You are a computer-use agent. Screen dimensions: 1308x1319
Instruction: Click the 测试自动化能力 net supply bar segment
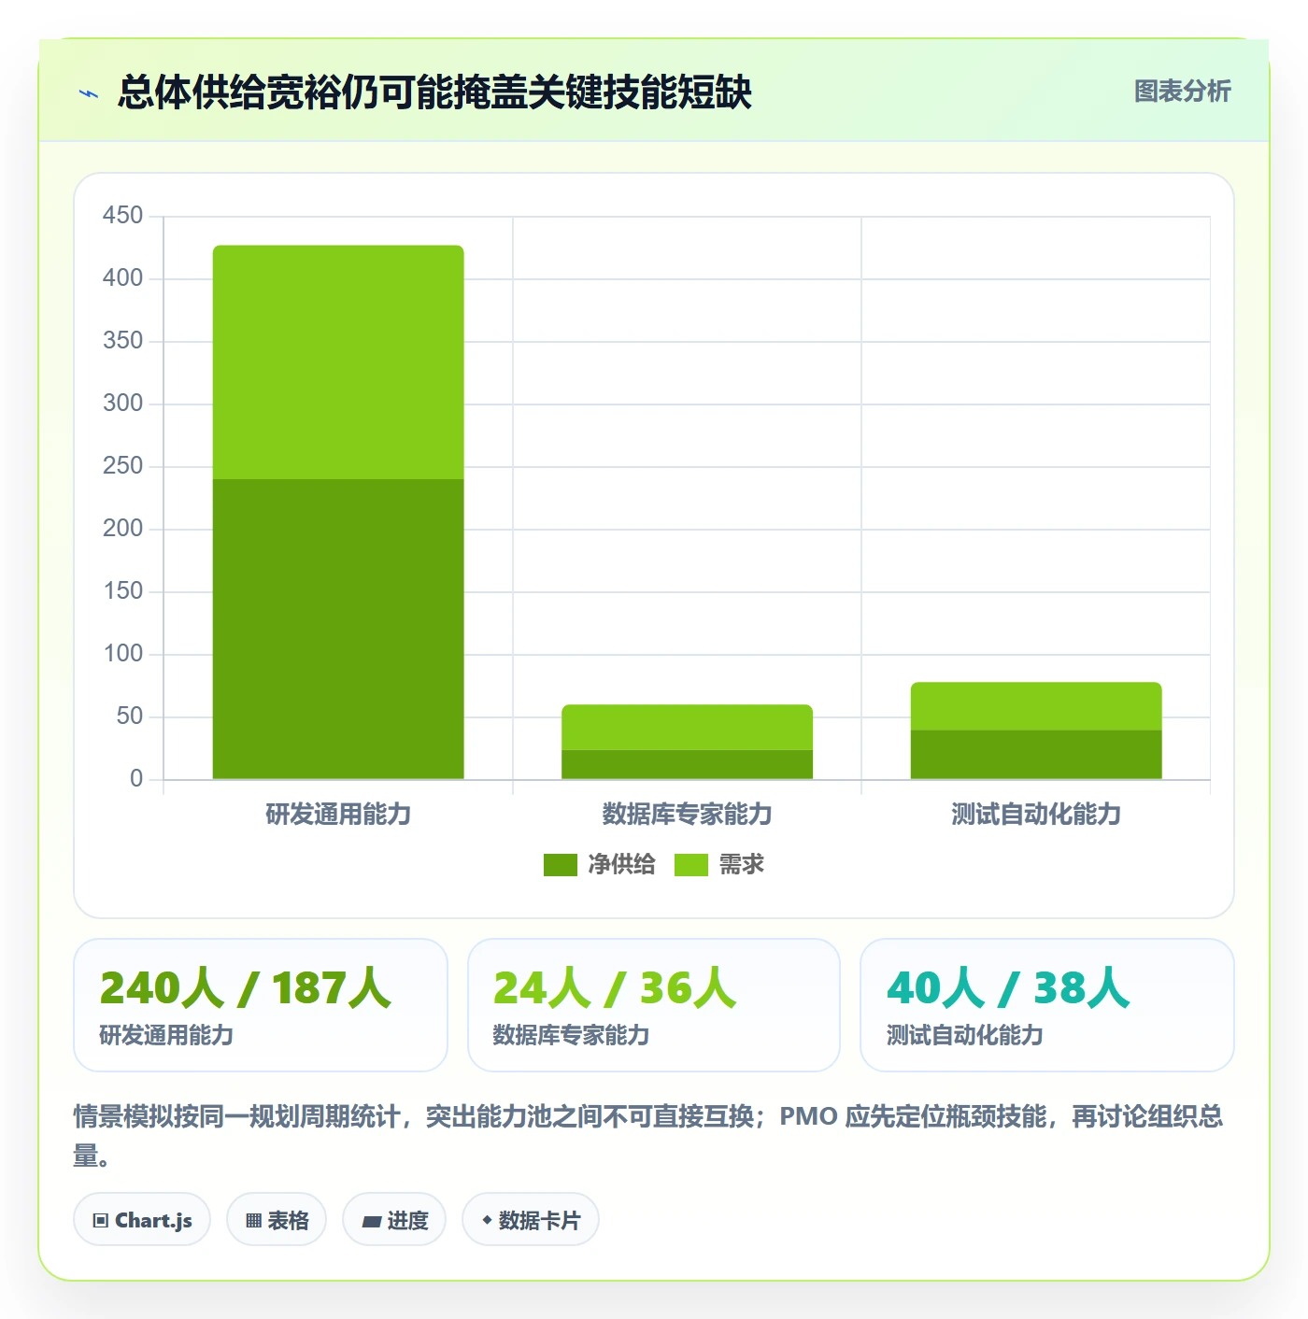click(x=1036, y=754)
